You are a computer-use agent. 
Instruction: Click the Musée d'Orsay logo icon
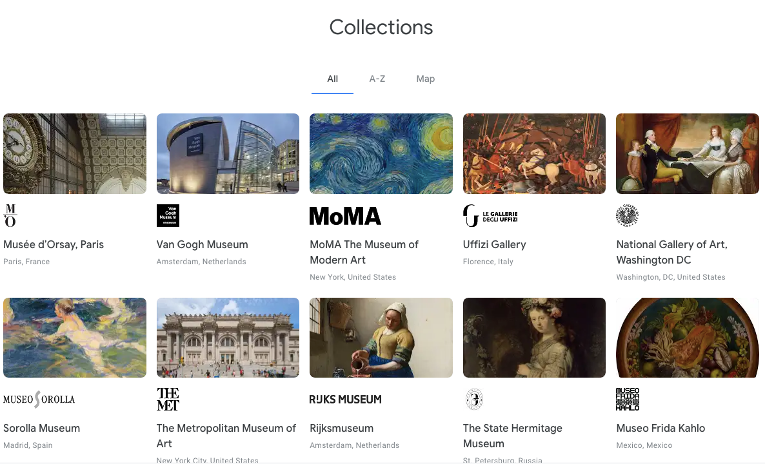pos(10,215)
